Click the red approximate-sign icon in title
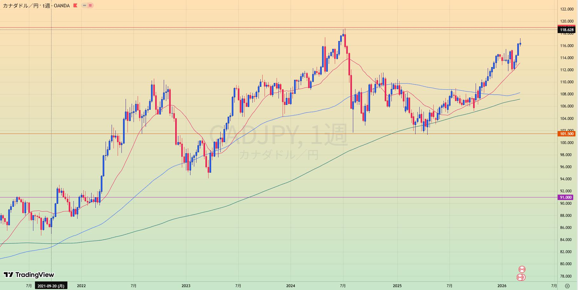The height and width of the screenshot is (290, 578). point(91,5)
